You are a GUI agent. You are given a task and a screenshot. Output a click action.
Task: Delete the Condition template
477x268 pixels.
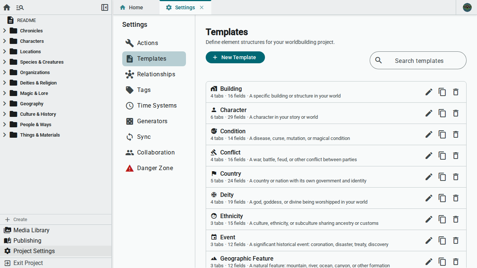[456, 134]
